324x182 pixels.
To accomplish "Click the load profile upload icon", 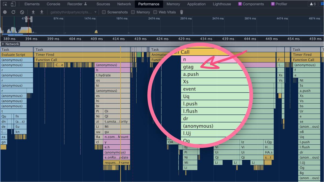I will click(33, 12).
